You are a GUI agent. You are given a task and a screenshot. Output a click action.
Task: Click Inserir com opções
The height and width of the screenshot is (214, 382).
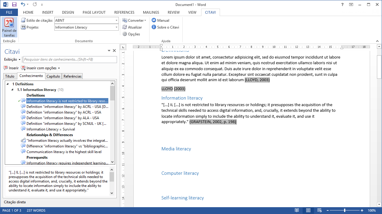pos(41,68)
